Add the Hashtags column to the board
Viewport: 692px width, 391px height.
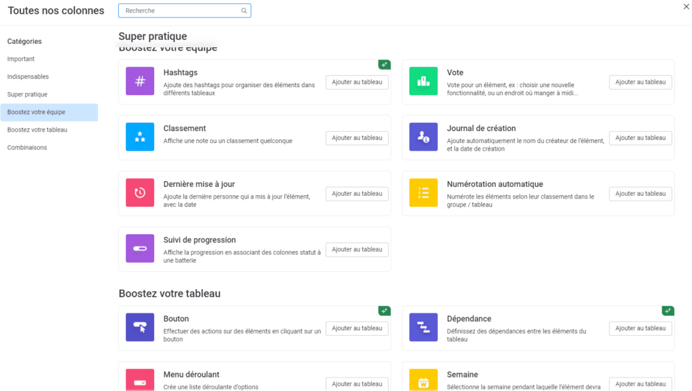tap(357, 82)
